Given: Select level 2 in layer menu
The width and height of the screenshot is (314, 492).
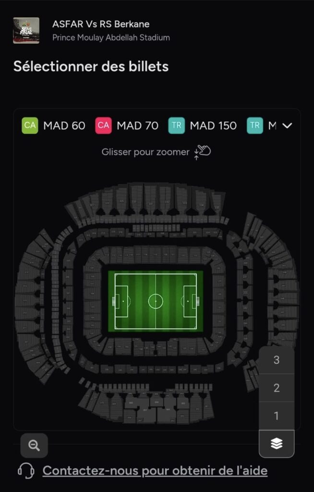Looking at the screenshot, I should 276,388.
